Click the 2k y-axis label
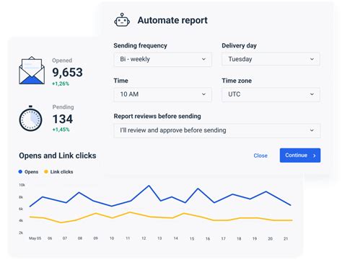 (21, 232)
